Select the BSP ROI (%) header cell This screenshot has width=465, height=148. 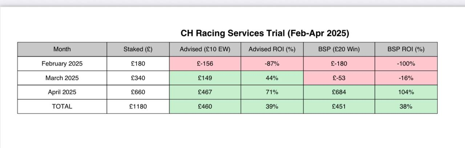click(x=406, y=49)
